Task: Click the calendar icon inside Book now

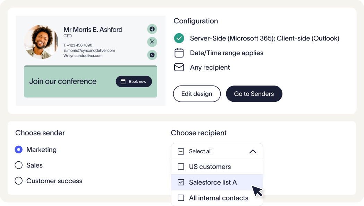Action: click(x=123, y=82)
